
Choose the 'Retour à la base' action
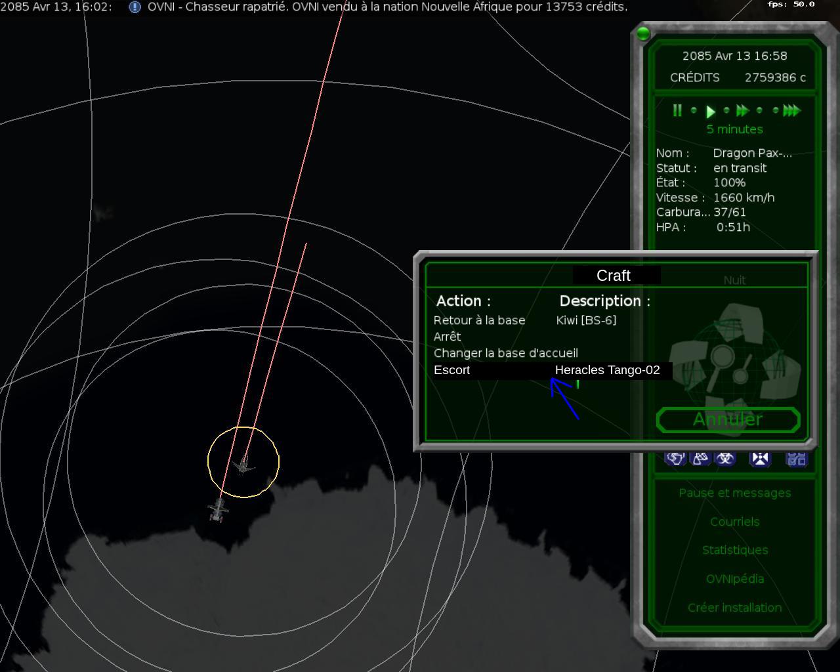480,320
